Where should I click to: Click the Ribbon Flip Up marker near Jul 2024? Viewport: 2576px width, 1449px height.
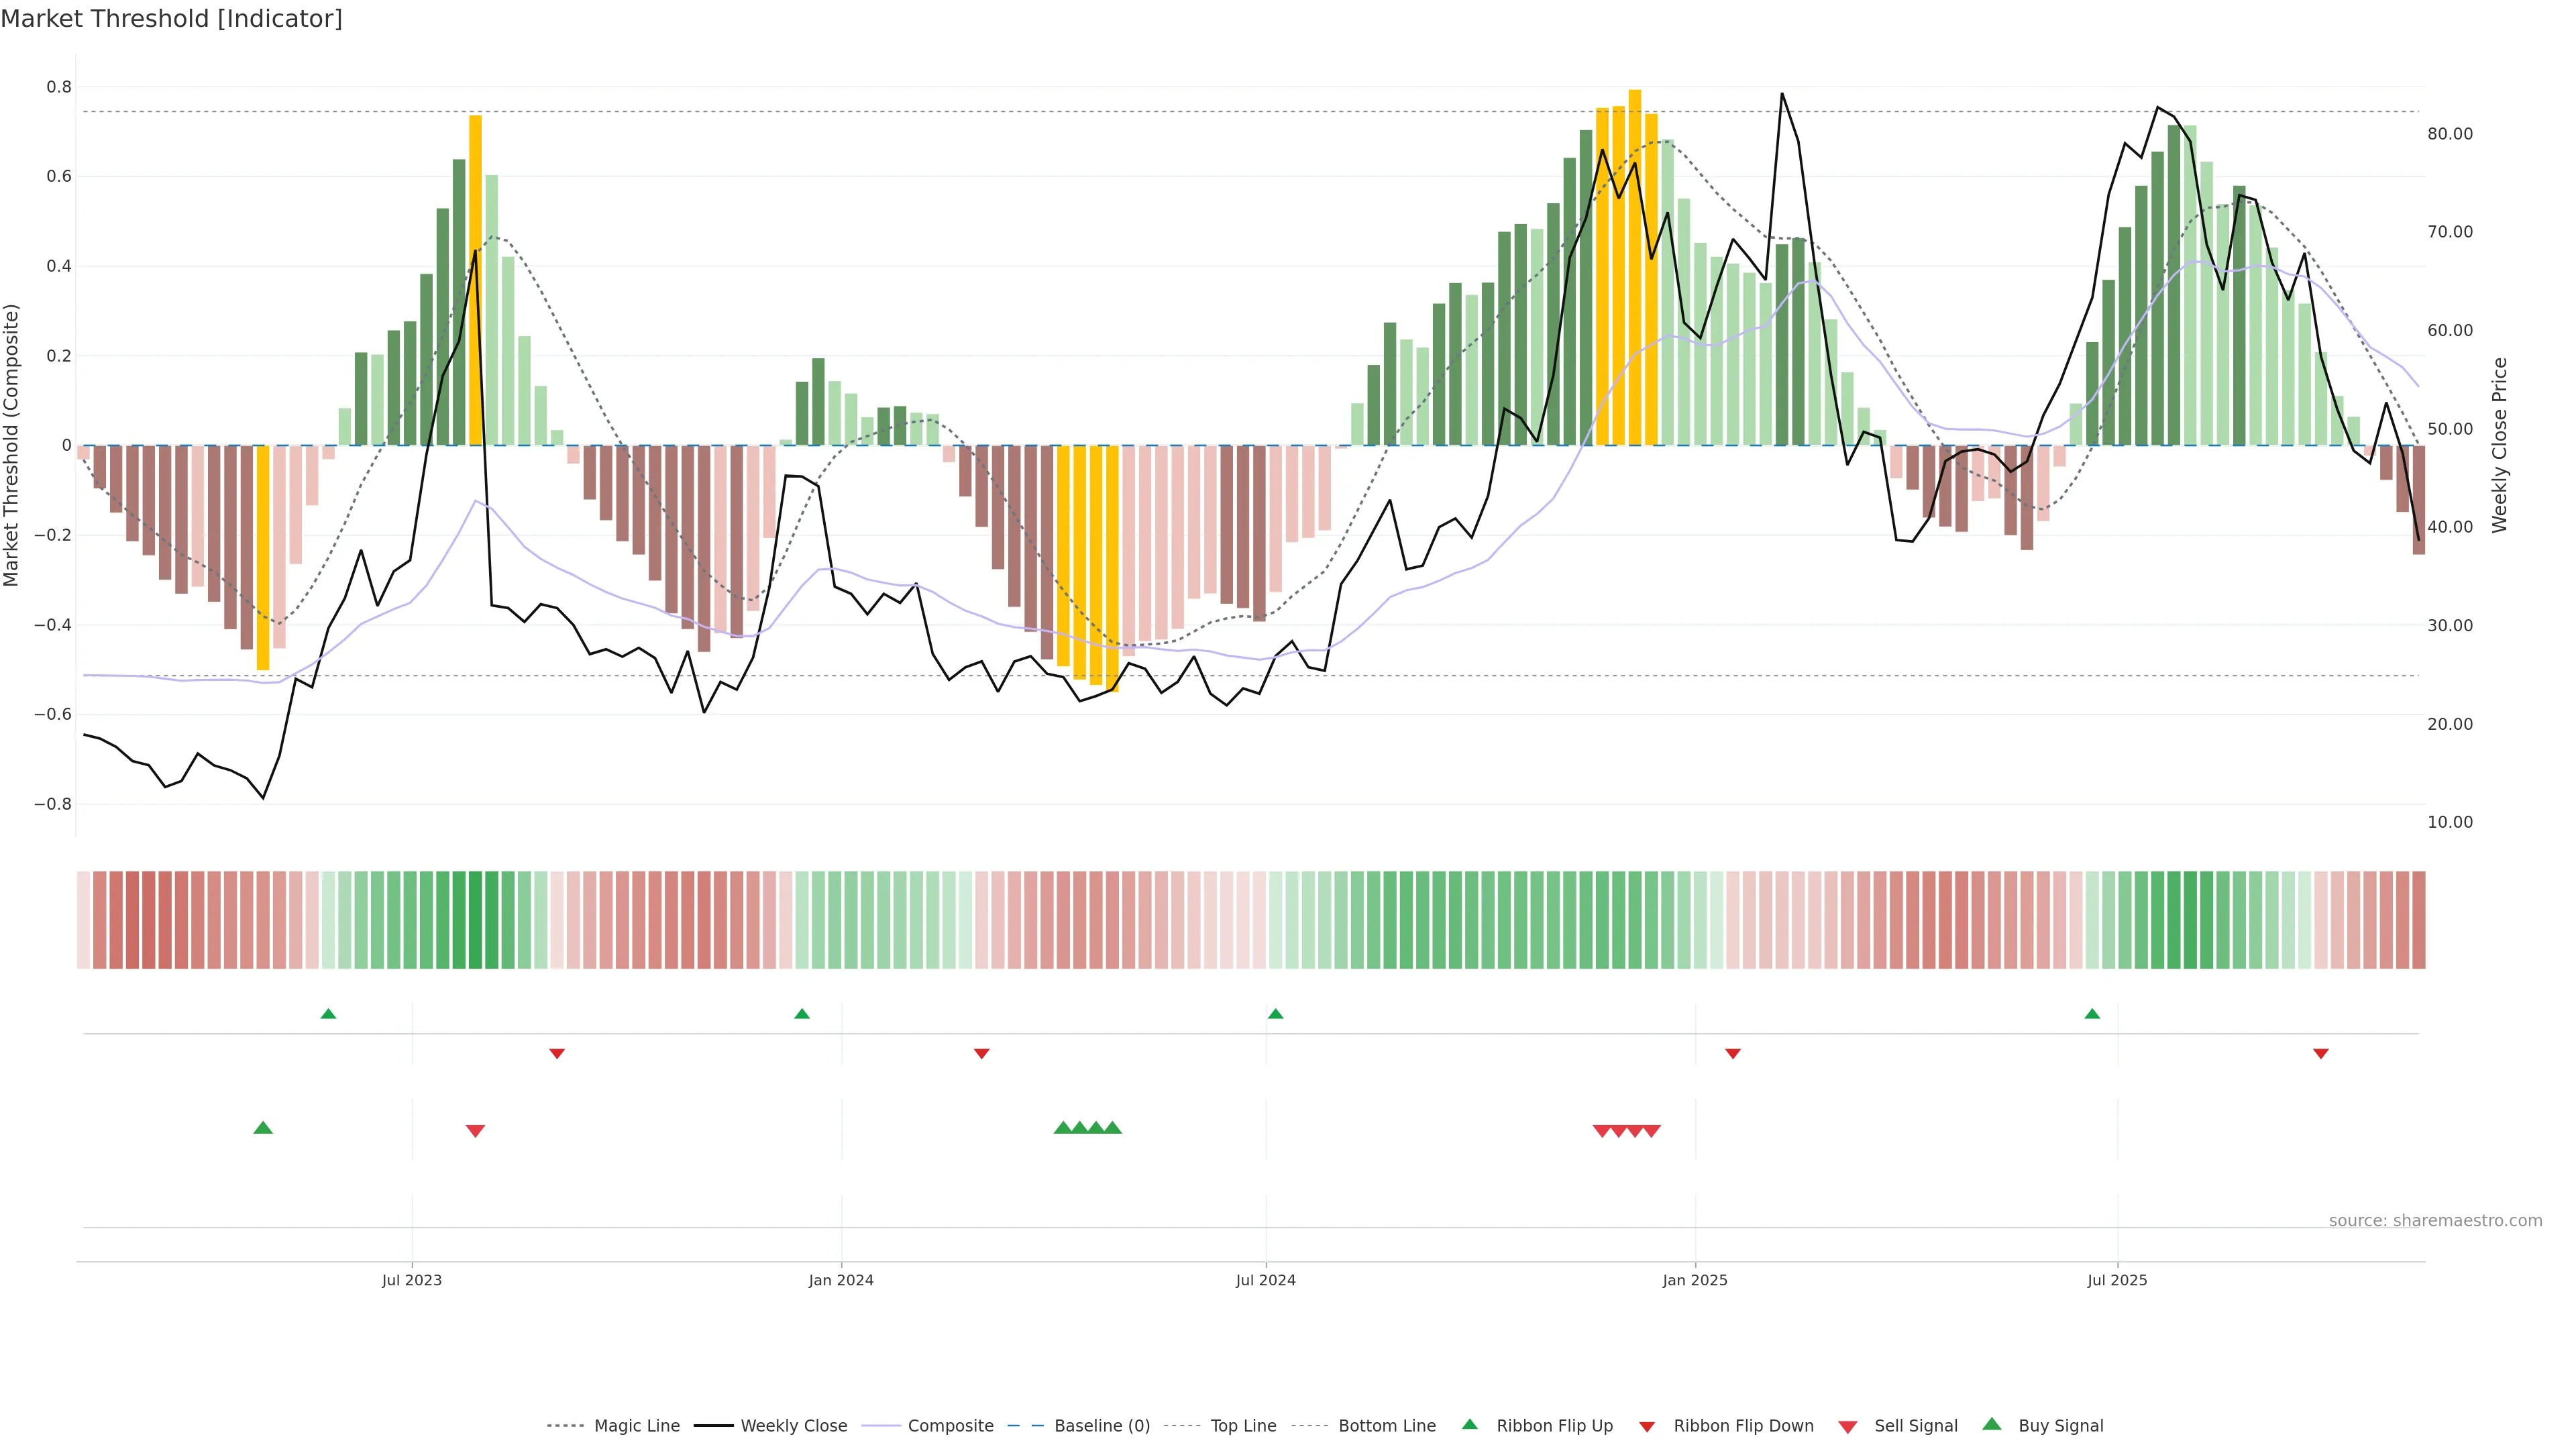(1275, 1014)
